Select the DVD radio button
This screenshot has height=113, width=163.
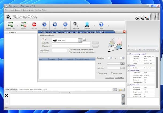pyautogui.click(x=43, y=39)
